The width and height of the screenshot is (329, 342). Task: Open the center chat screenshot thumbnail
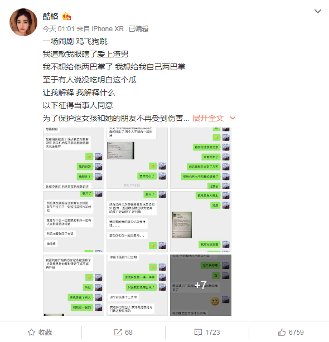(x=137, y=222)
